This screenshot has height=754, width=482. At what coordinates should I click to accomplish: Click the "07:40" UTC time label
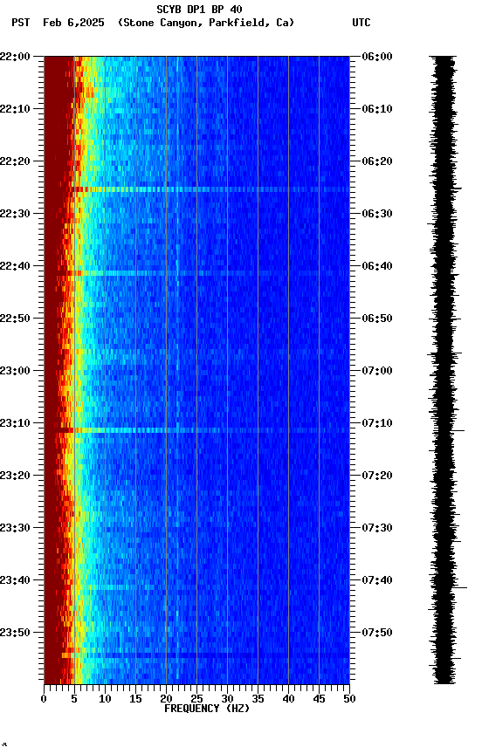point(377,581)
